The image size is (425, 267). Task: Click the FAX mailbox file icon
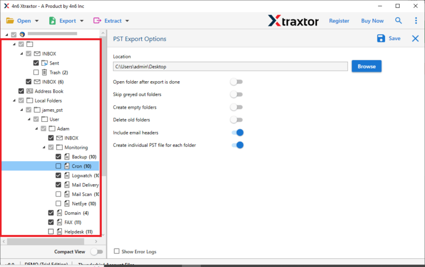59,222
